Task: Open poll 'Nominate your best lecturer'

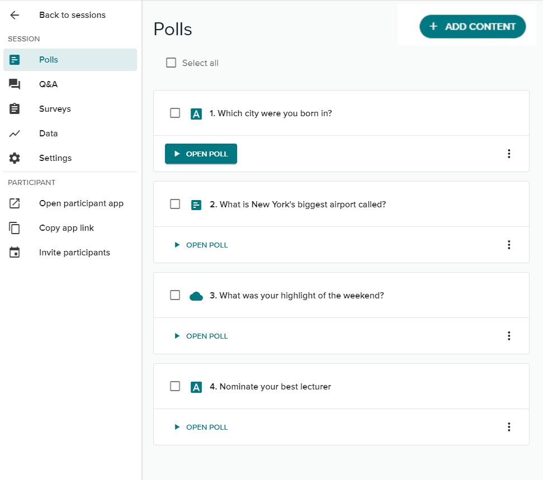Action: [201, 427]
